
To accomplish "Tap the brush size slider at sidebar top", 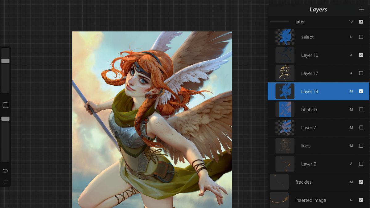I will pyautogui.click(x=5, y=61).
